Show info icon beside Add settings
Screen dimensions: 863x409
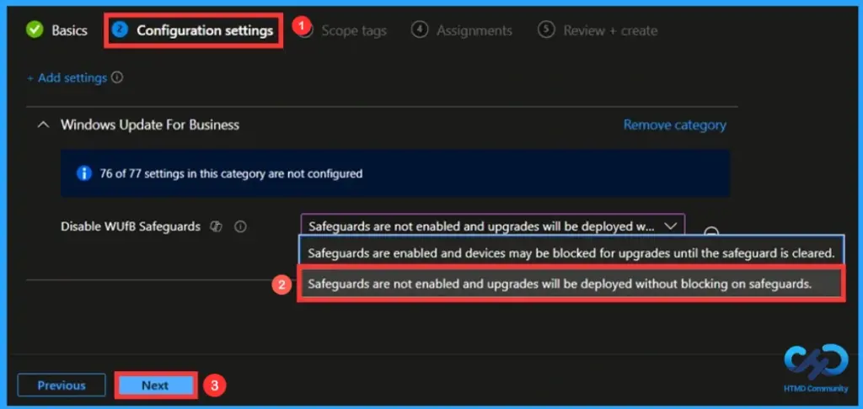(116, 77)
